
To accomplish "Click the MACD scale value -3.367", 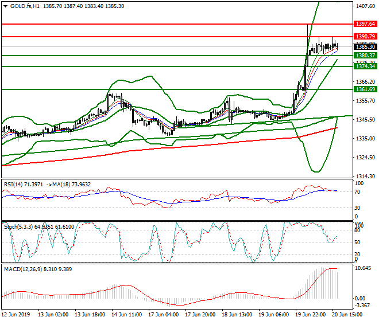I will coord(362,306).
